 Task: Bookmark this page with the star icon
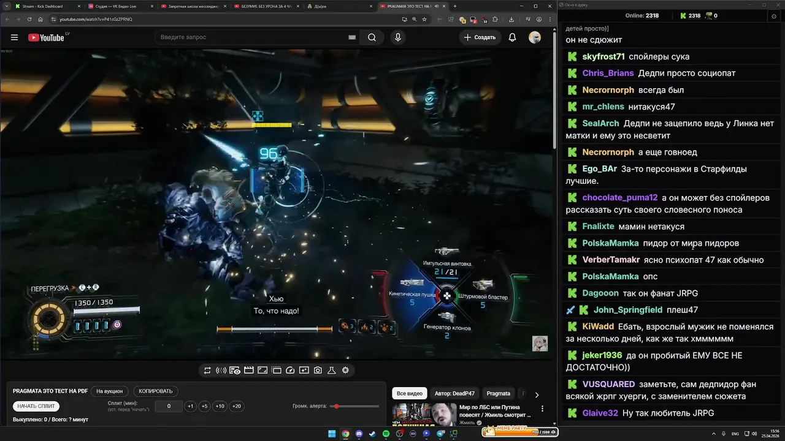424,19
